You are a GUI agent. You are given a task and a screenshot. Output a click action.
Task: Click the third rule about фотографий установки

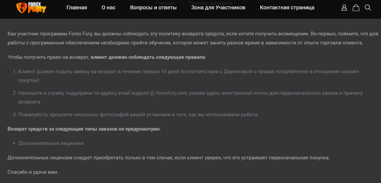pos(138,115)
